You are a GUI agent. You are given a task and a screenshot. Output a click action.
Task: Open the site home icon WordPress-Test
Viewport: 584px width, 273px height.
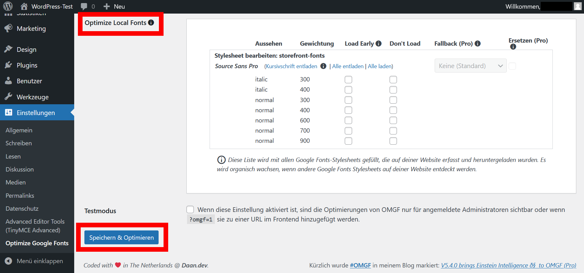24,6
